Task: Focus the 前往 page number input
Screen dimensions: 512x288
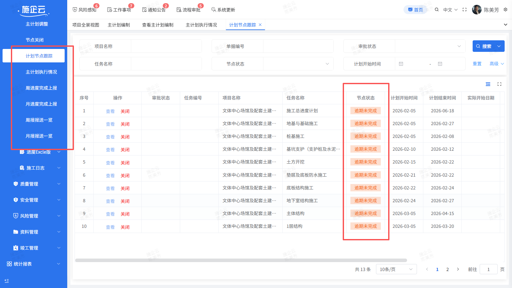Action: coord(489,269)
